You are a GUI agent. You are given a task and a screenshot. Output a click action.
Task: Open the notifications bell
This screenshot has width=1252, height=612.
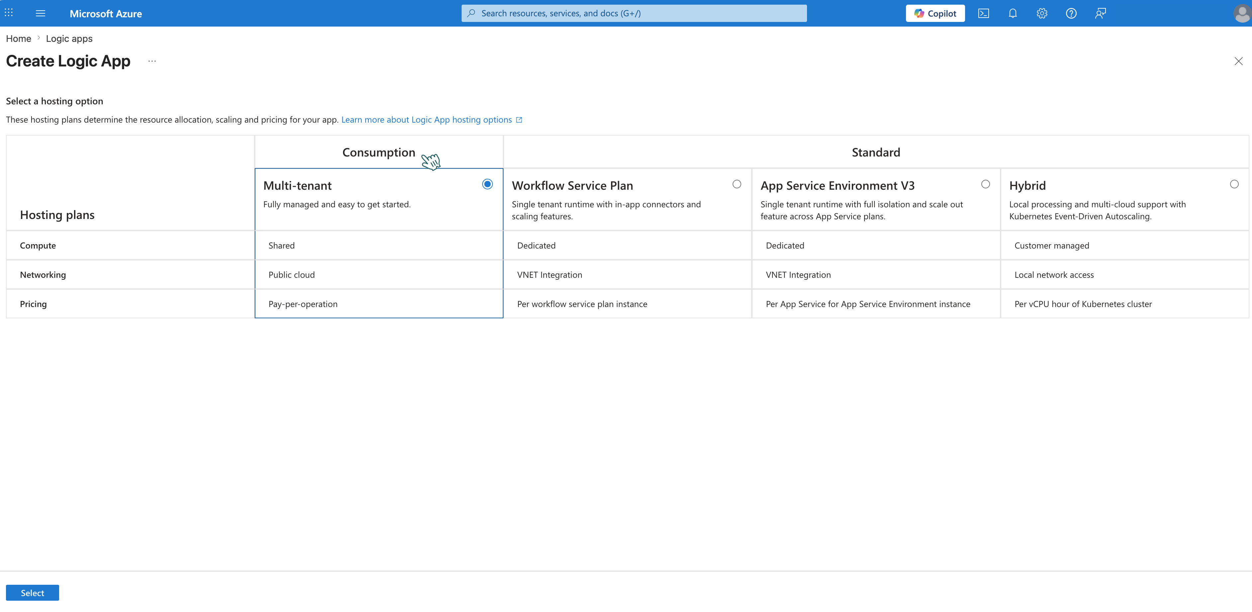click(x=1012, y=13)
